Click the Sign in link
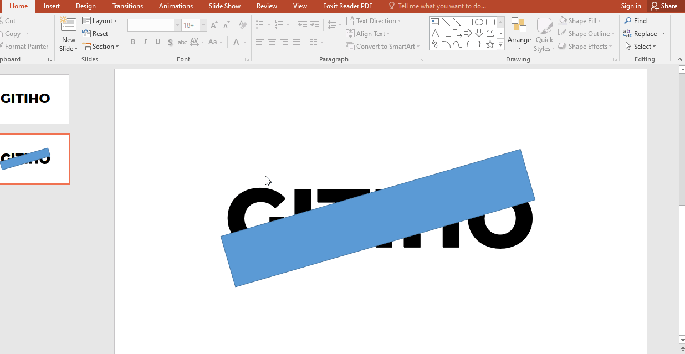 click(631, 6)
